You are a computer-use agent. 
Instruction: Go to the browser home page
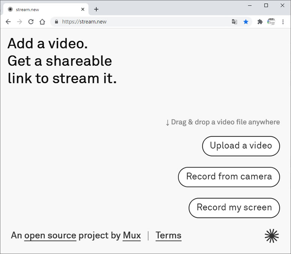click(x=42, y=22)
